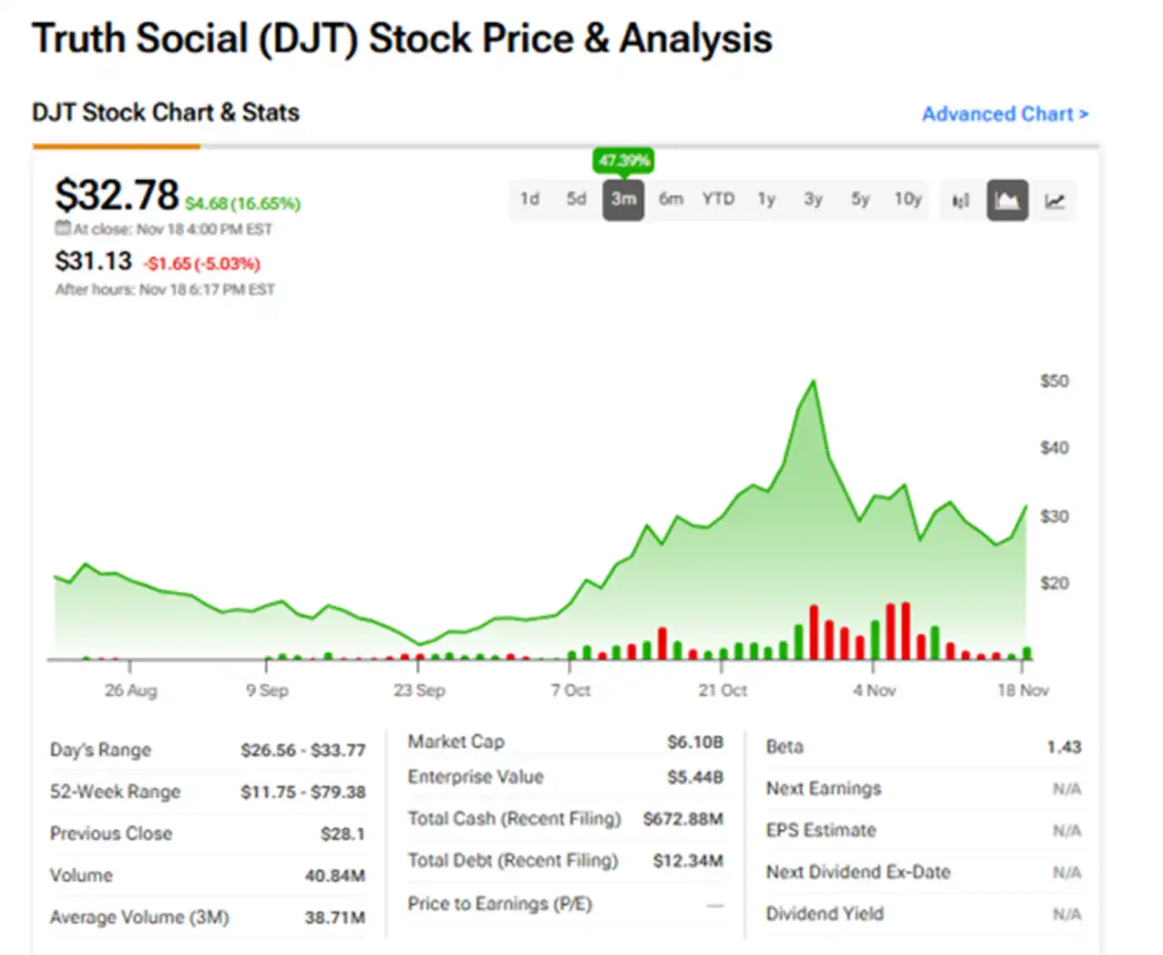1163x955 pixels.
Task: Click the Previous Close label
Action: (110, 833)
